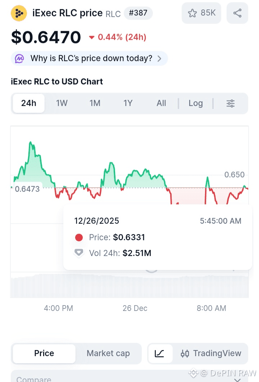Switch chart to Market cap view
Viewport: 259px width, 382px height.
pyautogui.click(x=108, y=353)
